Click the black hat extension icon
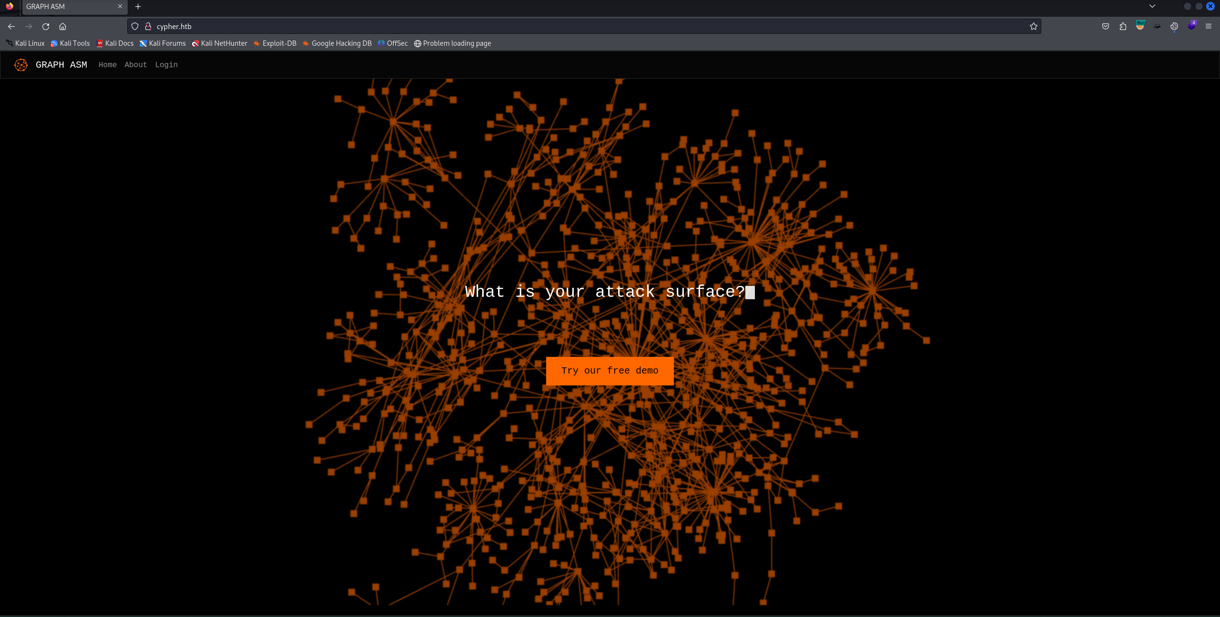1220x617 pixels. click(1157, 26)
